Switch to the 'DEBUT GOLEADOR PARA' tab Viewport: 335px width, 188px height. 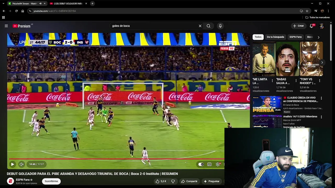68,4
